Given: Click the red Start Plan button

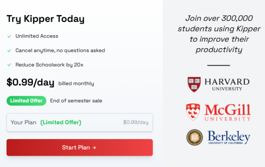Looking at the screenshot, I should [79, 147].
